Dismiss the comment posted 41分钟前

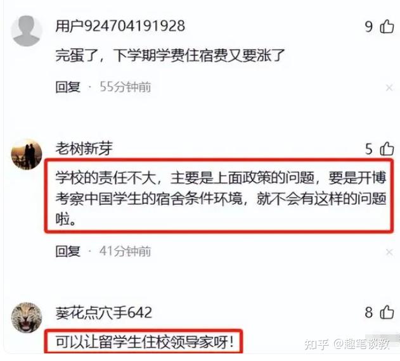389,252
